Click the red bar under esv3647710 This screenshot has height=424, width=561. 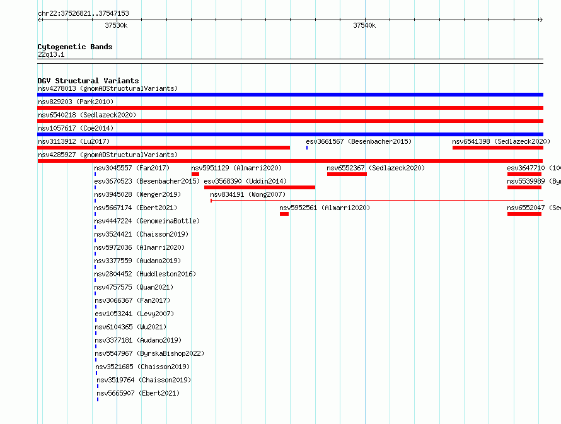coord(524,174)
